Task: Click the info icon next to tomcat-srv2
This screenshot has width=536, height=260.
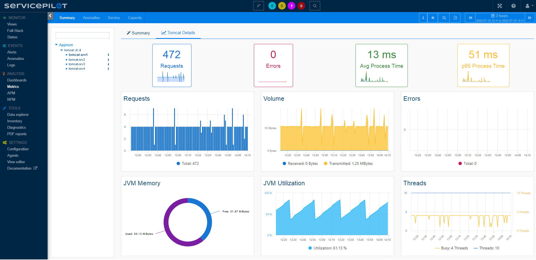Action: pos(108,60)
